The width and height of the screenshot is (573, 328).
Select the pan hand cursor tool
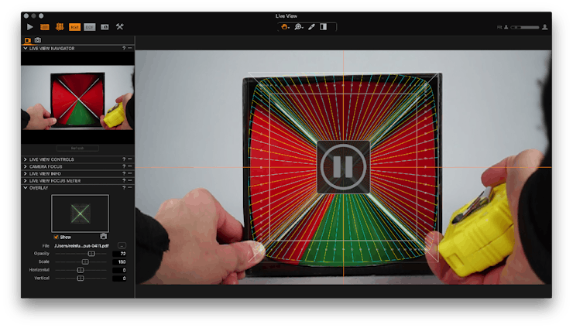(x=284, y=26)
